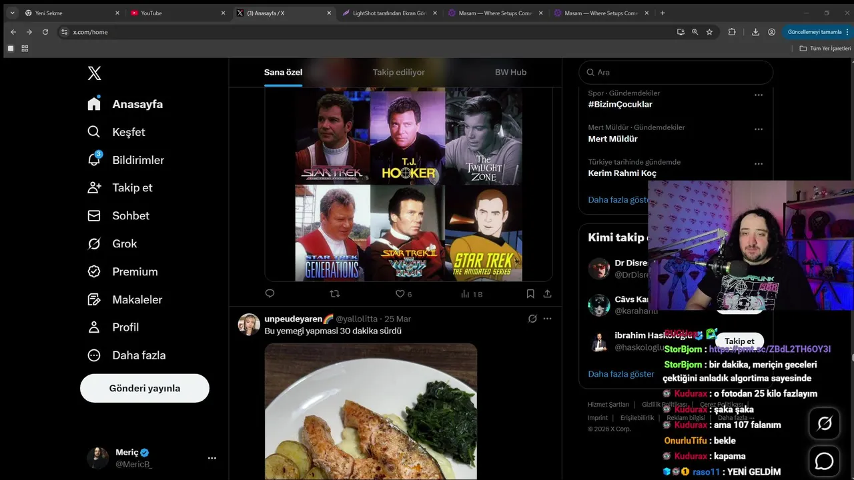Open Erişilebilirlik footer link

click(637, 418)
